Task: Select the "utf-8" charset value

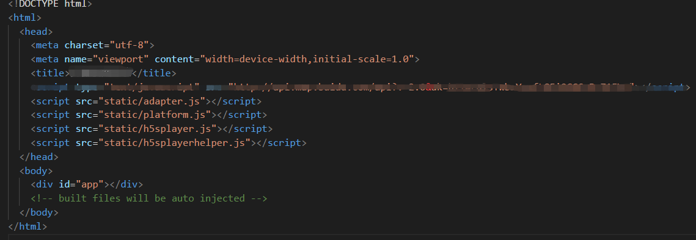Action: coord(129,45)
